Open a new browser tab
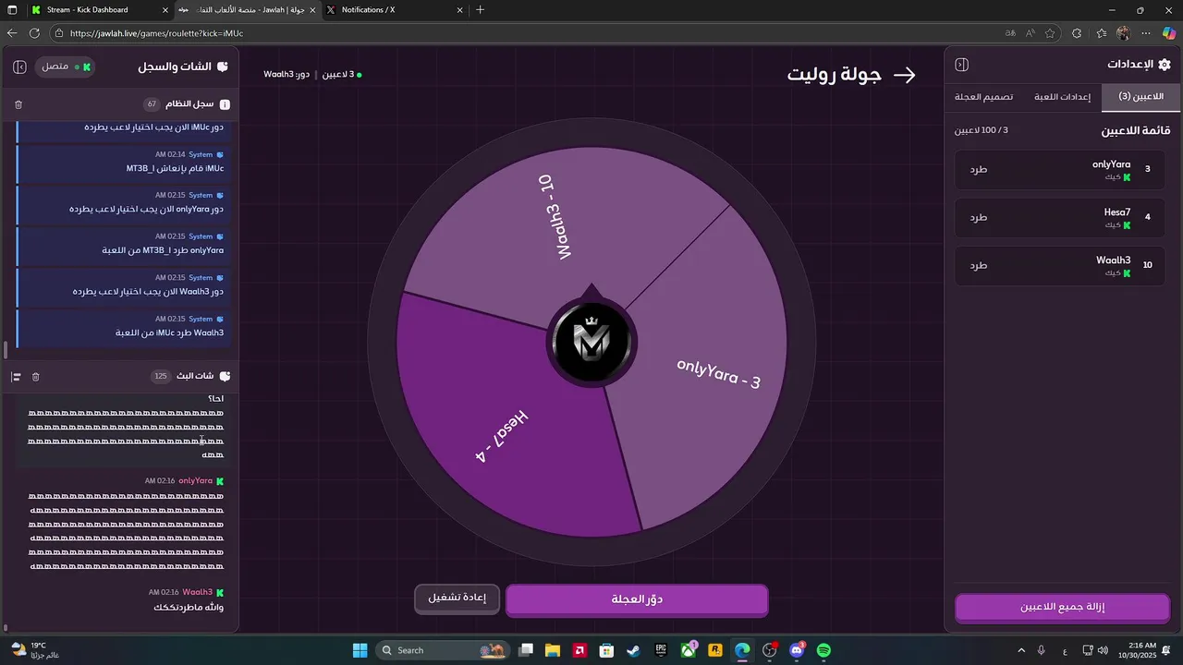 tap(480, 10)
